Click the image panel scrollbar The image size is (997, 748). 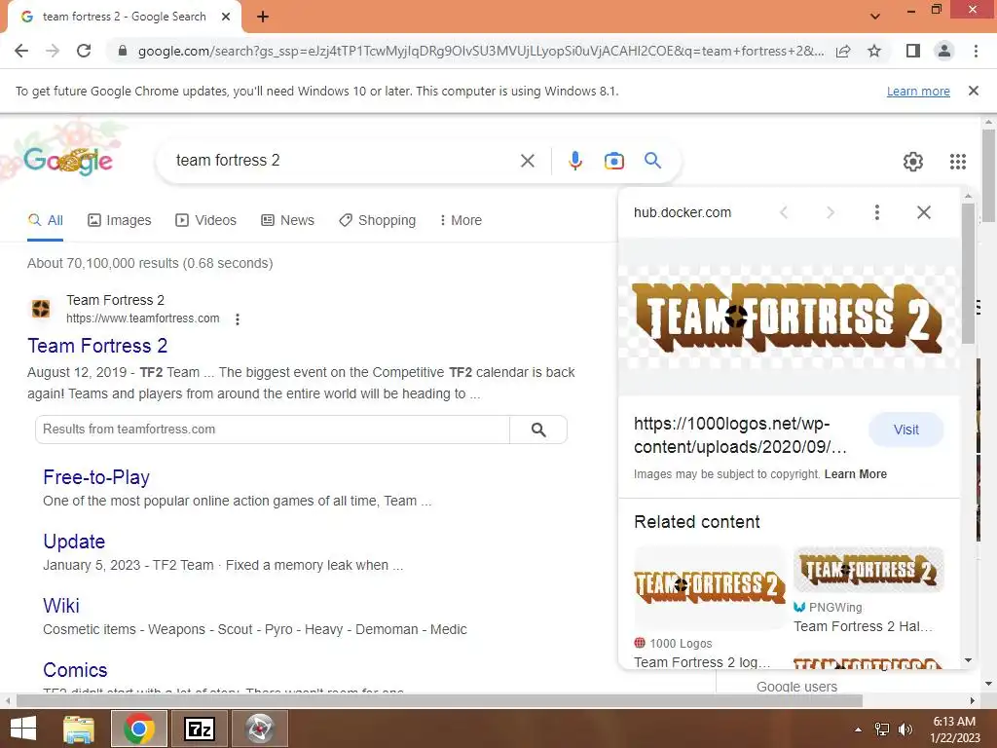968,274
